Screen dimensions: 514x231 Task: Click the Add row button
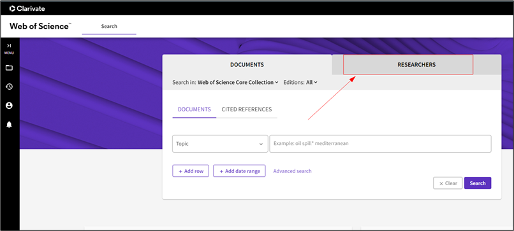(x=191, y=171)
